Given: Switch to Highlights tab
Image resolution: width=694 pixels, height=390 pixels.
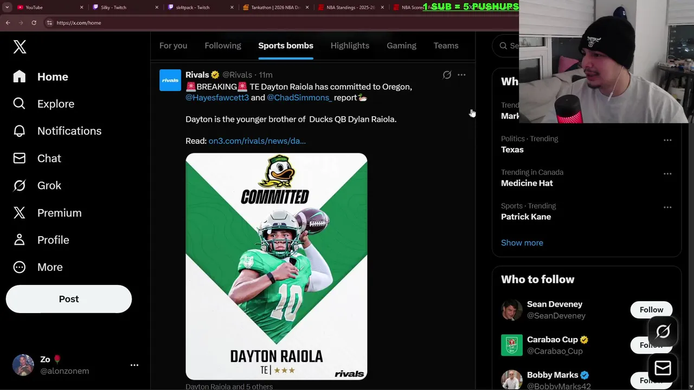Looking at the screenshot, I should [350, 45].
